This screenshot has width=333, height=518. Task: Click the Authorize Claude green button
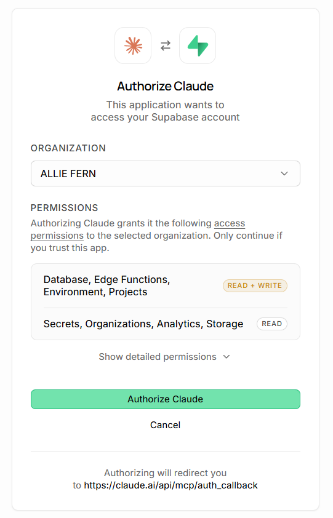[x=166, y=399]
